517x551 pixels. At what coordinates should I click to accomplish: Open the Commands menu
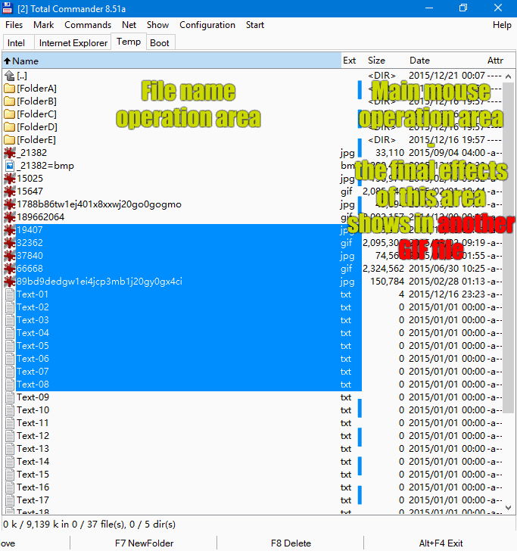88,25
